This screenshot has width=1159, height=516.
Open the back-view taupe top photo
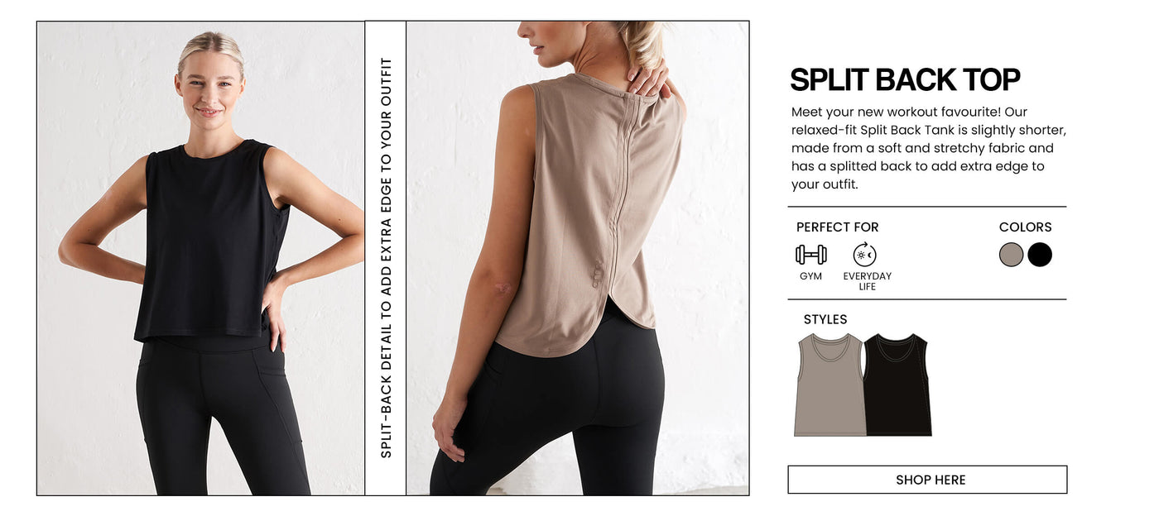point(577,258)
